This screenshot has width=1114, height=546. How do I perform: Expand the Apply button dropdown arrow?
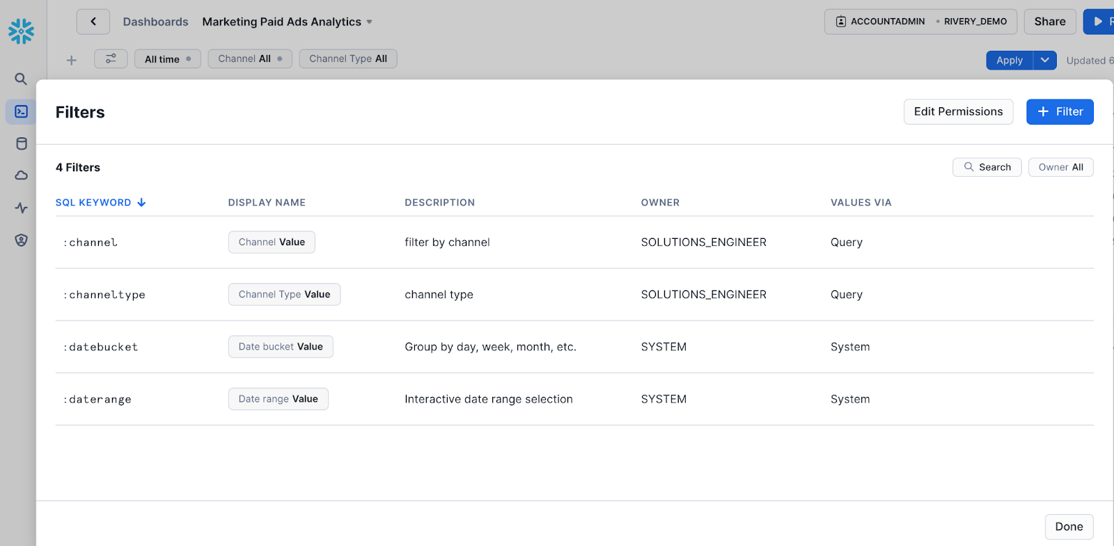point(1044,60)
